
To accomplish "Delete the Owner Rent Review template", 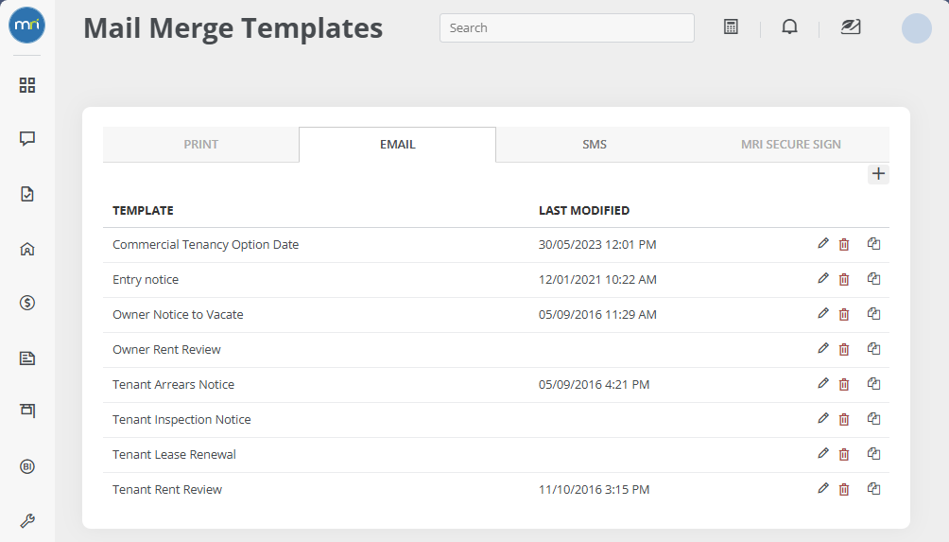I will tap(844, 350).
